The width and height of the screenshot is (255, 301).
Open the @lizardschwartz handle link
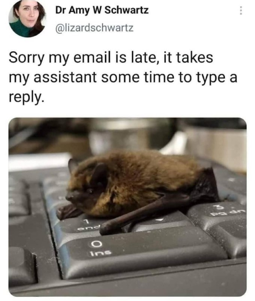point(94,28)
